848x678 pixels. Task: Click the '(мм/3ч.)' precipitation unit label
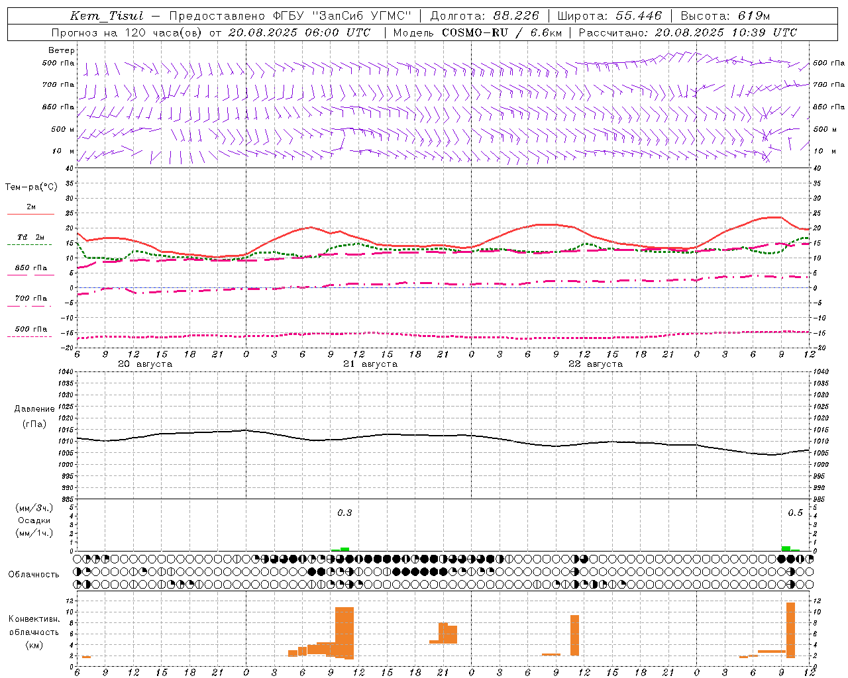click(x=34, y=508)
